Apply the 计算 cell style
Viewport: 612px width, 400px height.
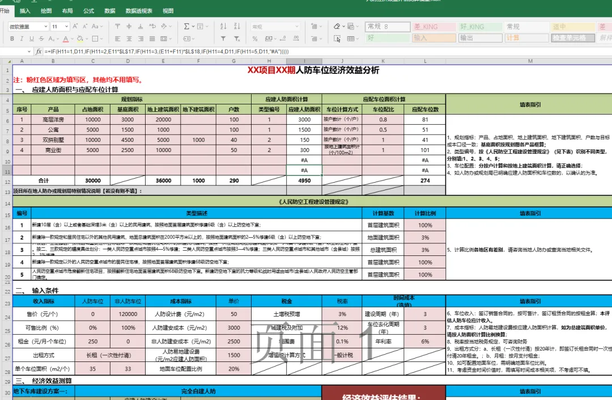pos(526,38)
